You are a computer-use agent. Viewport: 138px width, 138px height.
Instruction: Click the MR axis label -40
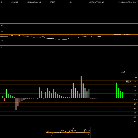pos(135,108)
